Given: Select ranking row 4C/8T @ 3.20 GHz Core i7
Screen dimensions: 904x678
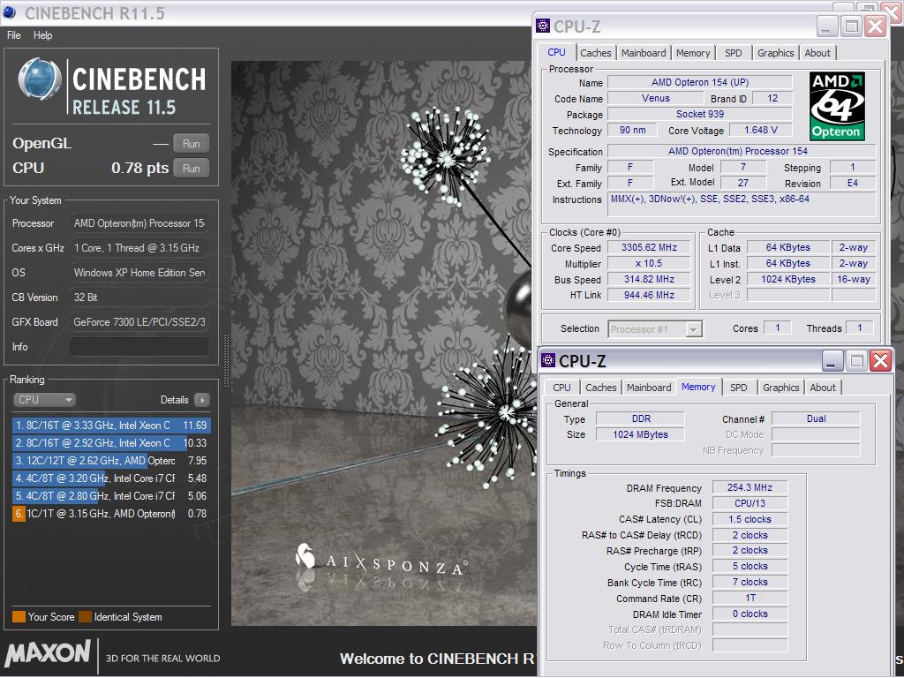Looking at the screenshot, I should click(x=111, y=478).
